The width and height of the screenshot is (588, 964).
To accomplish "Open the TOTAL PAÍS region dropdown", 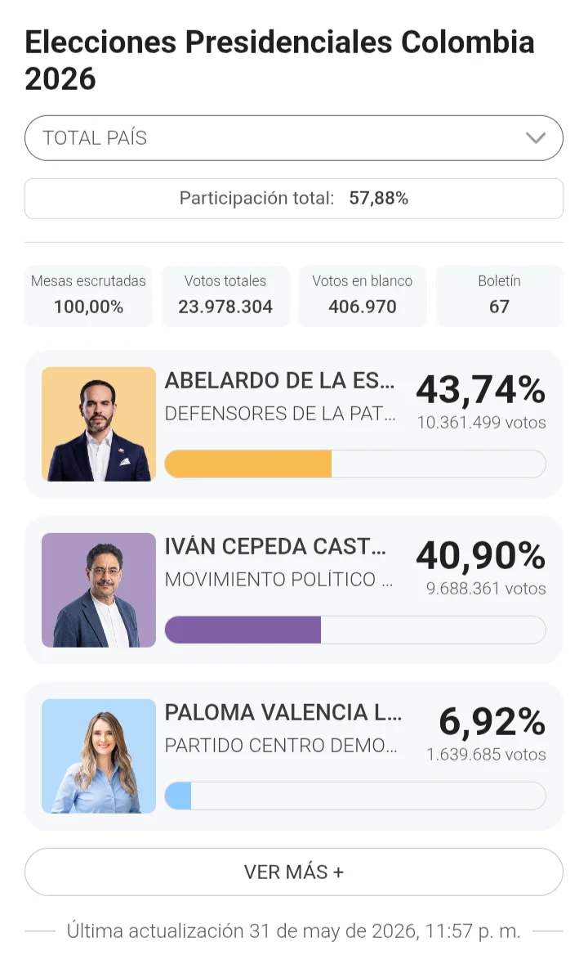I will click(x=293, y=137).
